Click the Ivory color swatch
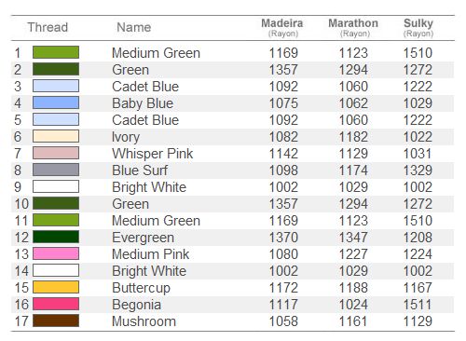Image resolution: width=466 pixels, height=341 pixels. click(56, 136)
